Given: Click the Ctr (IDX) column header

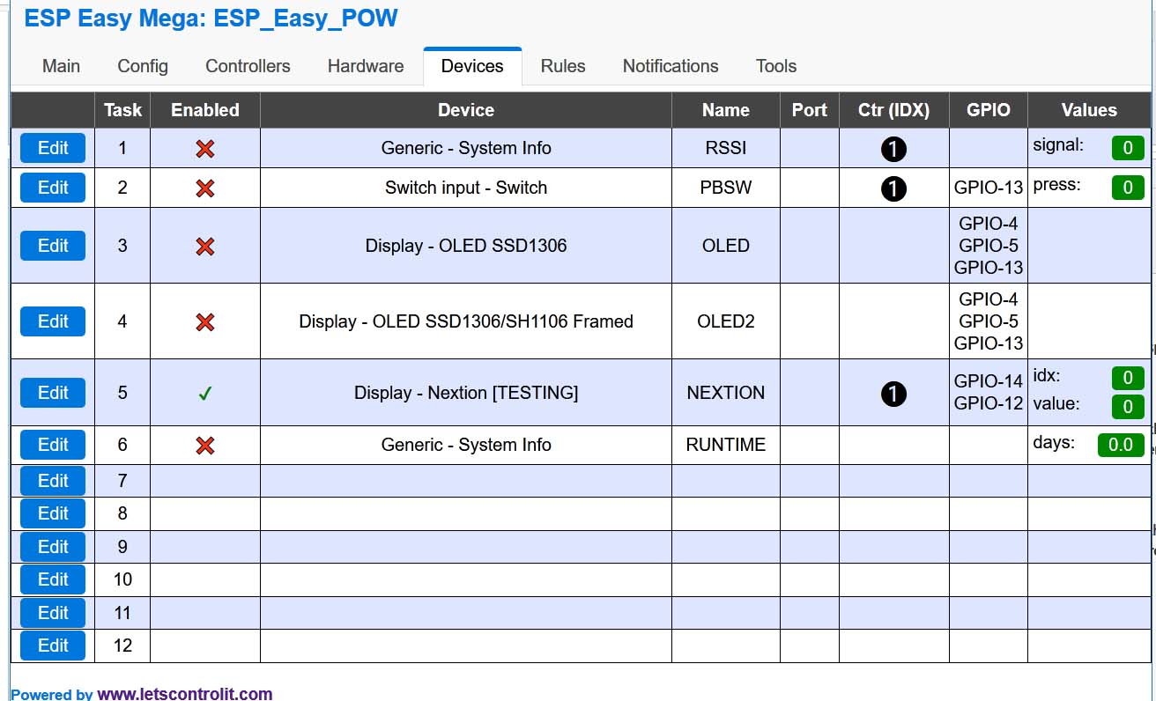Looking at the screenshot, I should tap(893, 110).
